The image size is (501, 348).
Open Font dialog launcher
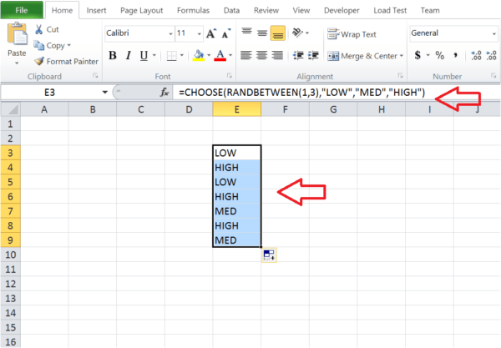tap(229, 76)
